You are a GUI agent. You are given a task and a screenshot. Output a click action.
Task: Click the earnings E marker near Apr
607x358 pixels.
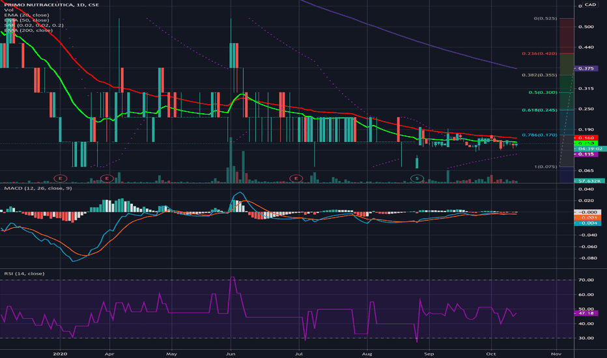click(x=107, y=178)
